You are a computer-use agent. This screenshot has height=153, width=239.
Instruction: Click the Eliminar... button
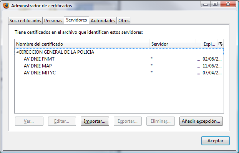click(x=161, y=121)
